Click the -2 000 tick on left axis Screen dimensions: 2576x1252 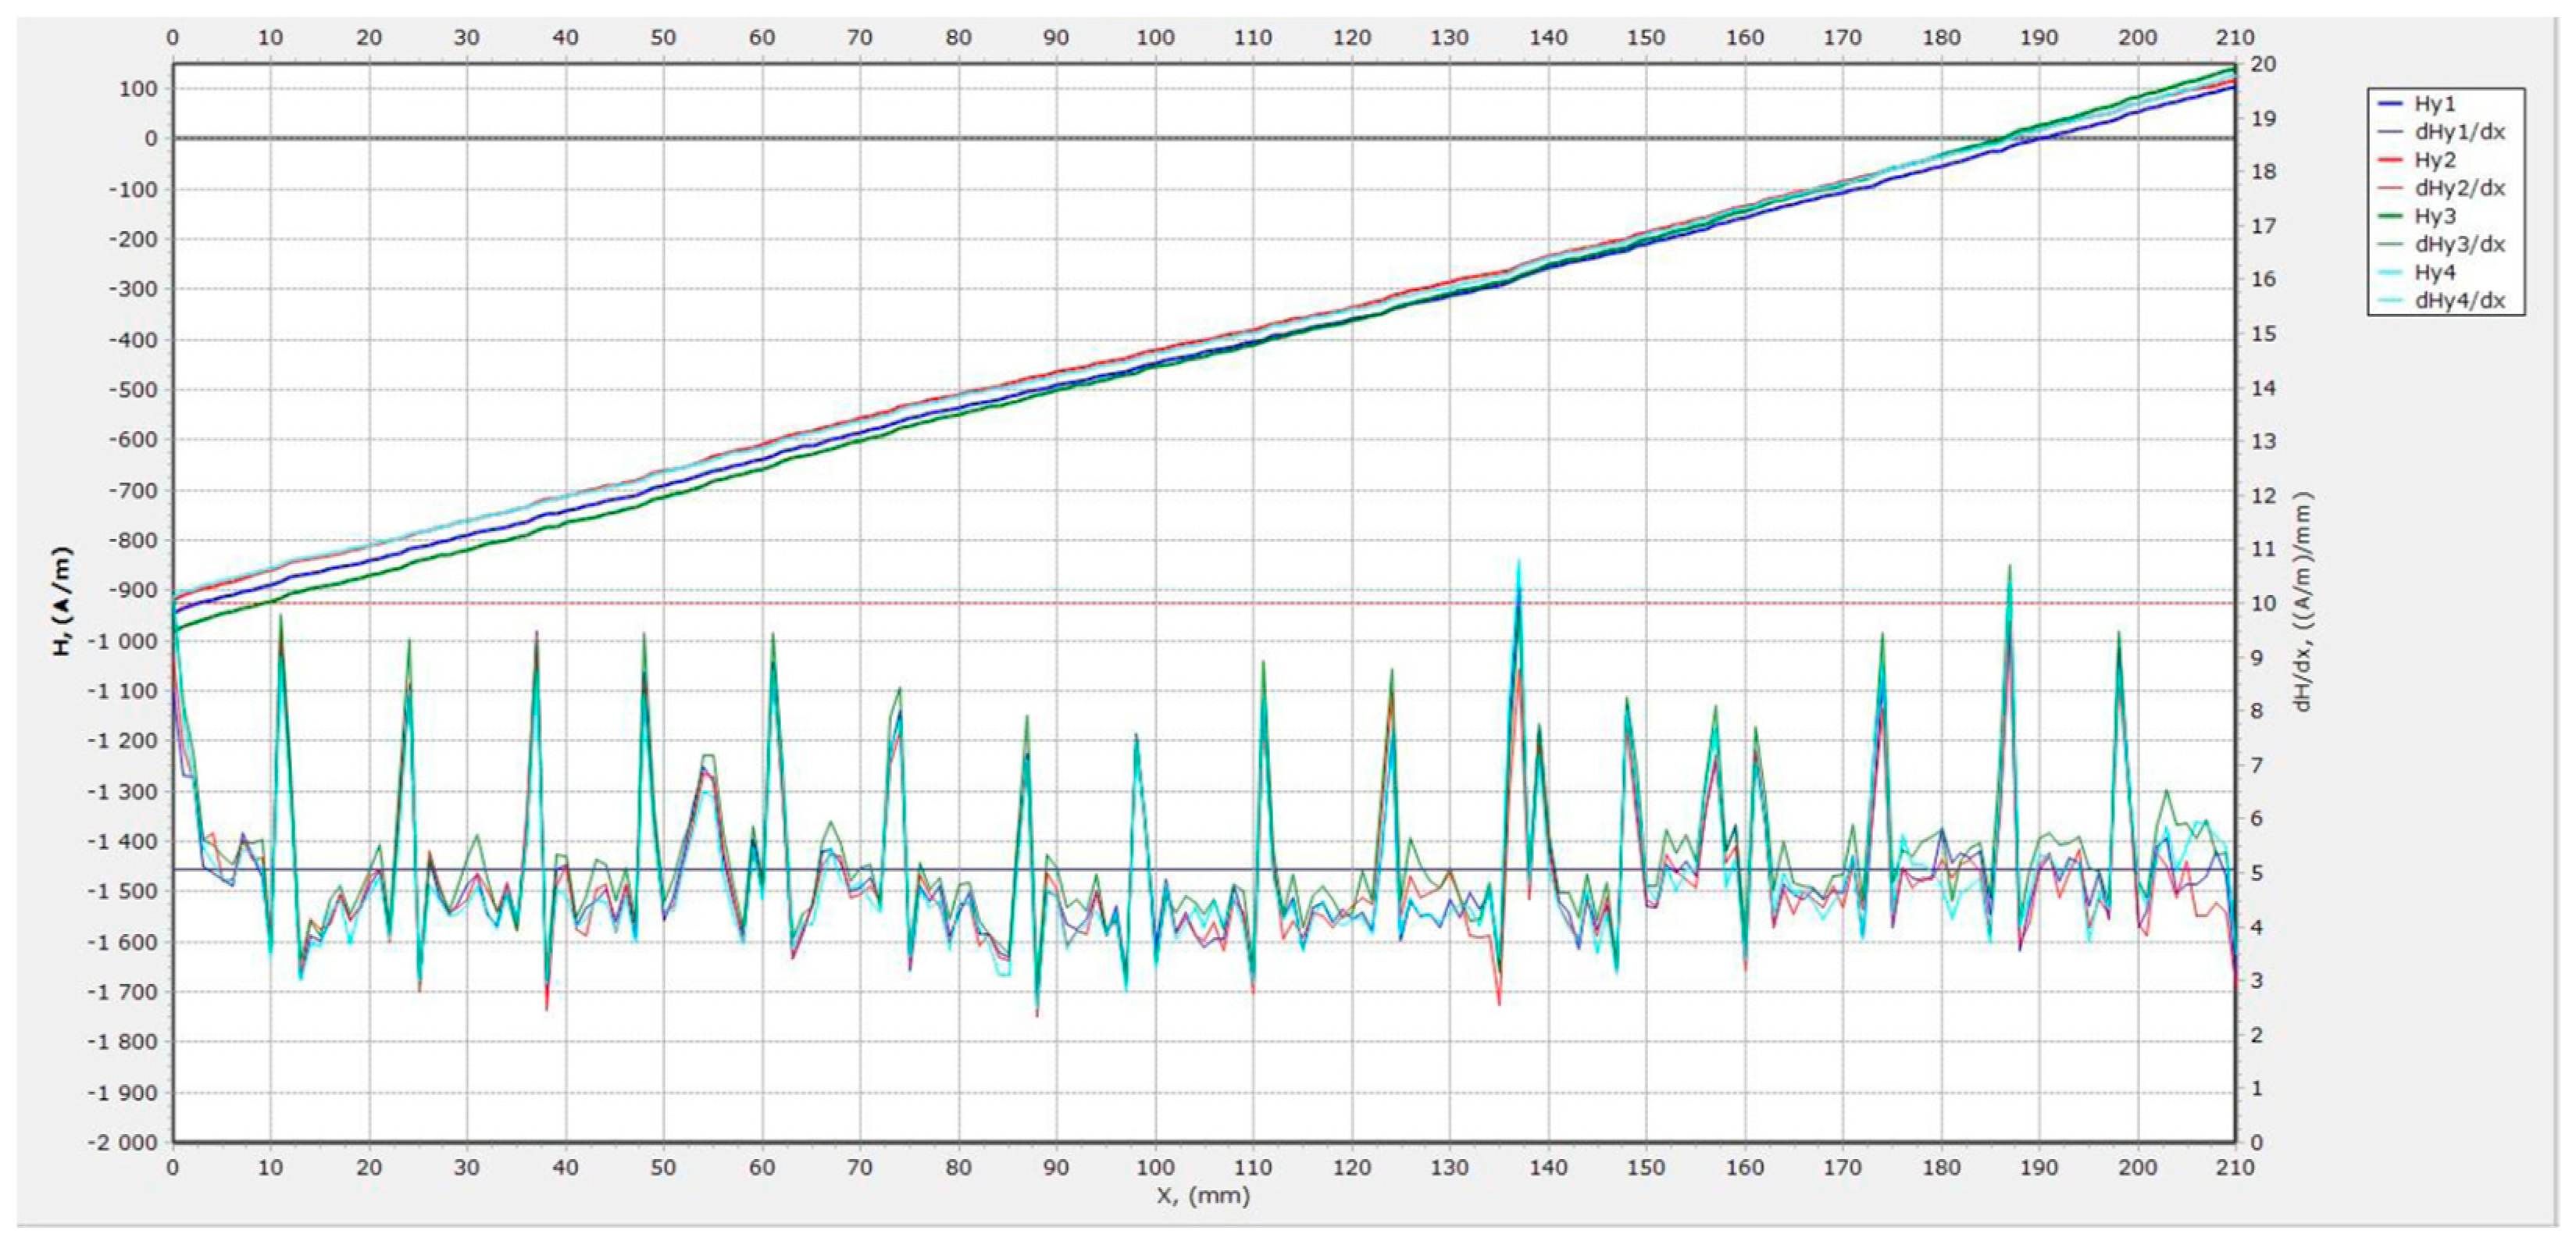[121, 1142]
